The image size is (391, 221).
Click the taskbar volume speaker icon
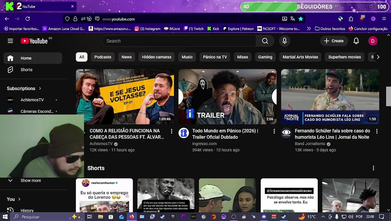coord(351,217)
